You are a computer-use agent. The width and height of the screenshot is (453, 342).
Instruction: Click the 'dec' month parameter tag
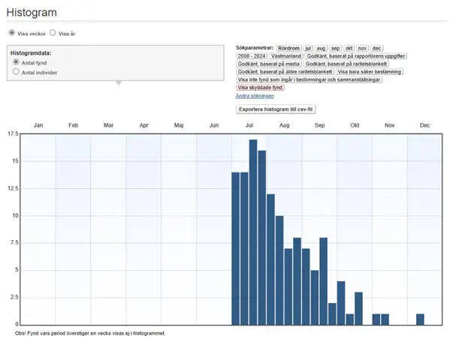pyautogui.click(x=377, y=47)
